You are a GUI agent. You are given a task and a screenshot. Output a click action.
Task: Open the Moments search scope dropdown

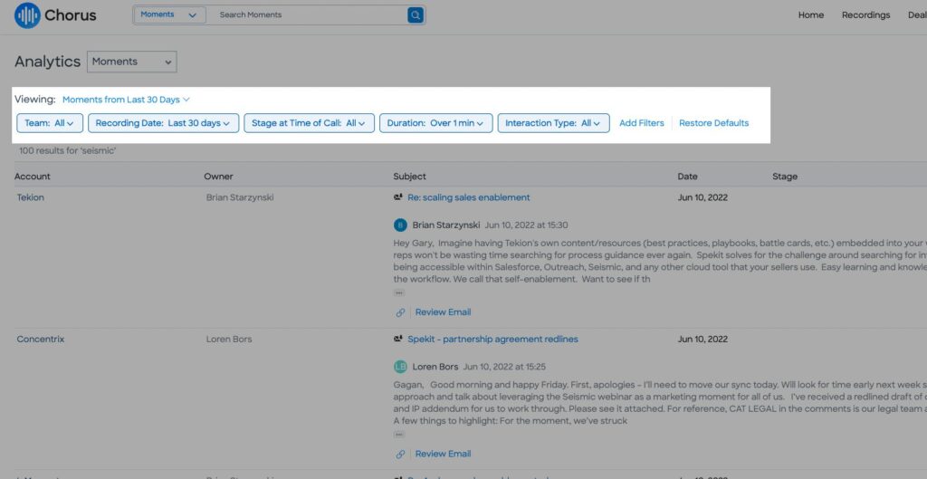(170, 14)
